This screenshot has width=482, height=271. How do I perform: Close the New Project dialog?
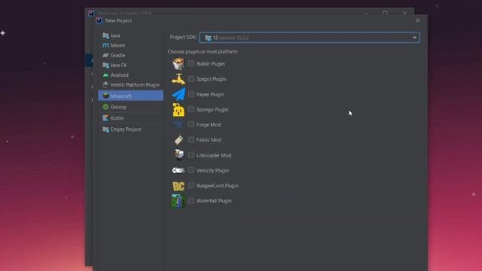(x=417, y=20)
